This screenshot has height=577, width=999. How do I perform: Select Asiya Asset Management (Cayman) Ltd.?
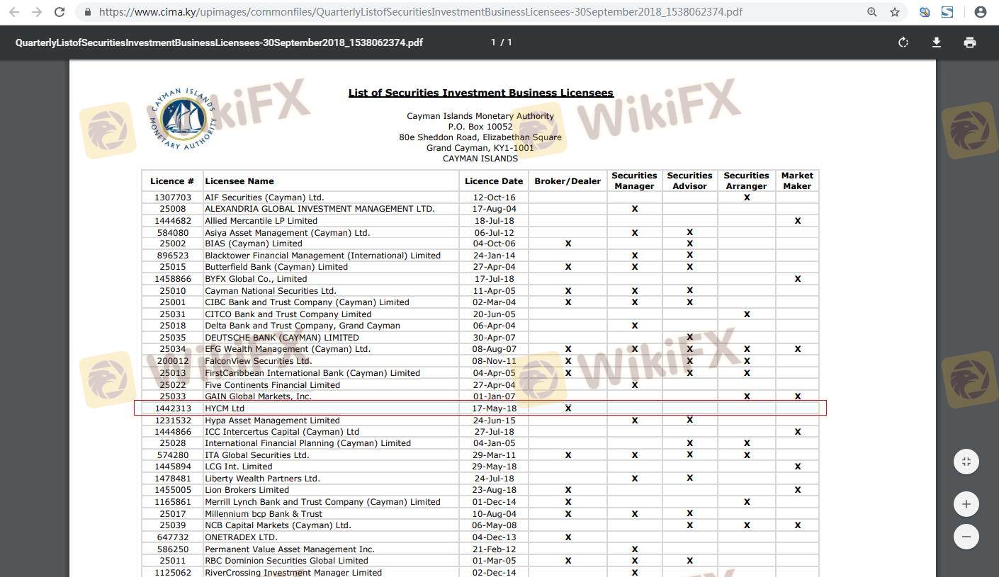(x=287, y=232)
